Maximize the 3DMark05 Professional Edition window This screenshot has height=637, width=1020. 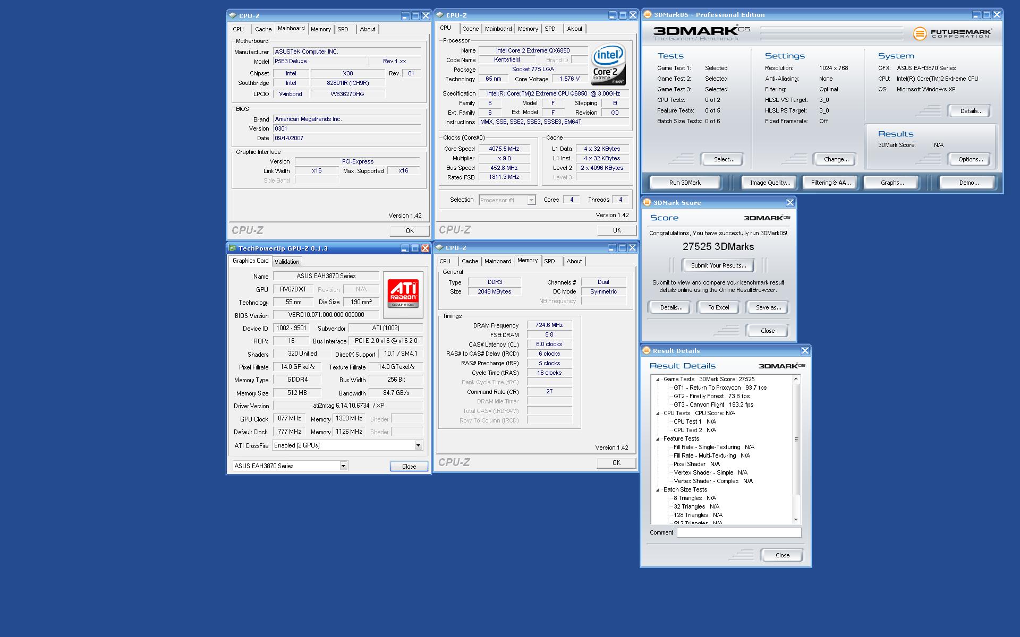[987, 15]
